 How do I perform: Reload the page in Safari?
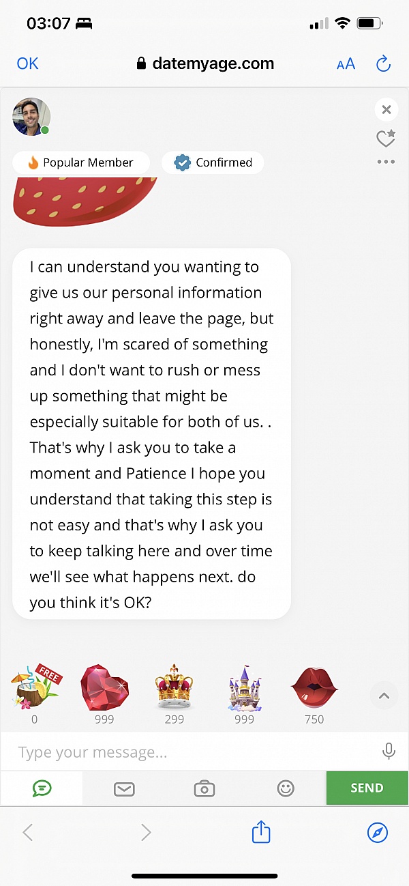coord(383,64)
